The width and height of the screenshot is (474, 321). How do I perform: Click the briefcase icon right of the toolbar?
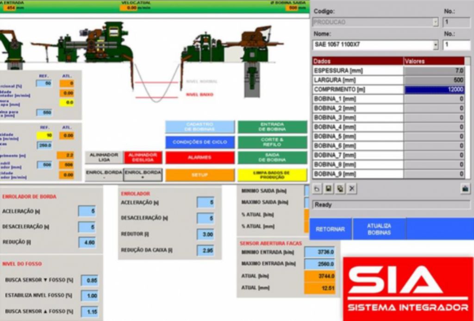(465, 189)
